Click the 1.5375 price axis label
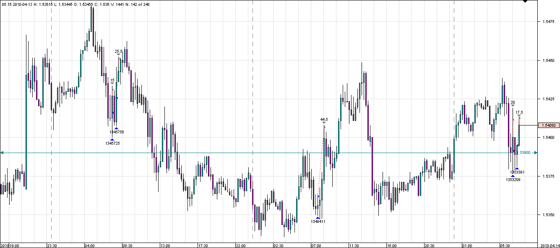 tap(548, 176)
